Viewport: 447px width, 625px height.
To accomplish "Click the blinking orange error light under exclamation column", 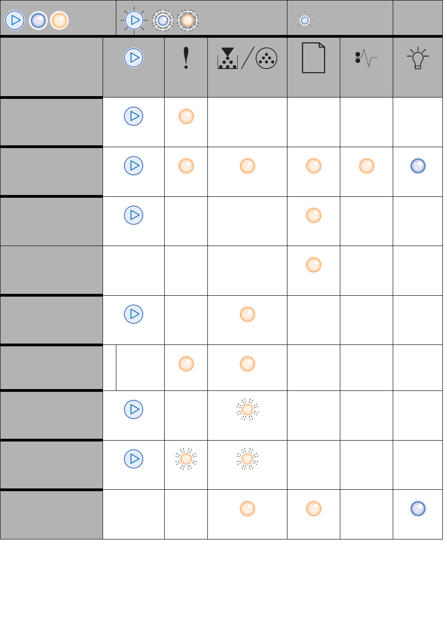I will 186,459.
